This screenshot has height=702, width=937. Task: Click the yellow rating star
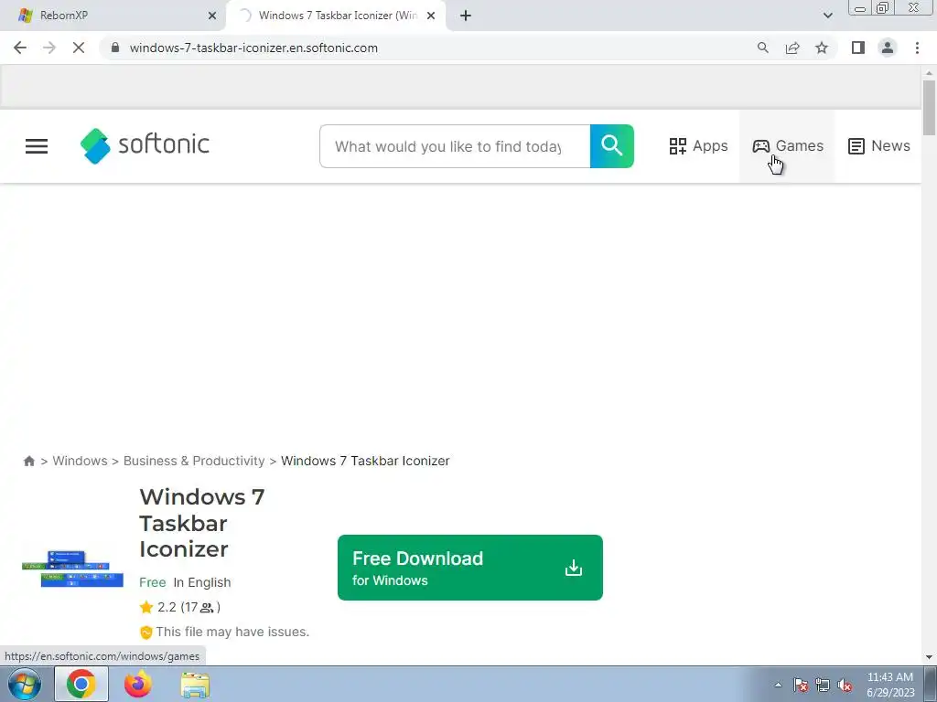[x=146, y=608]
